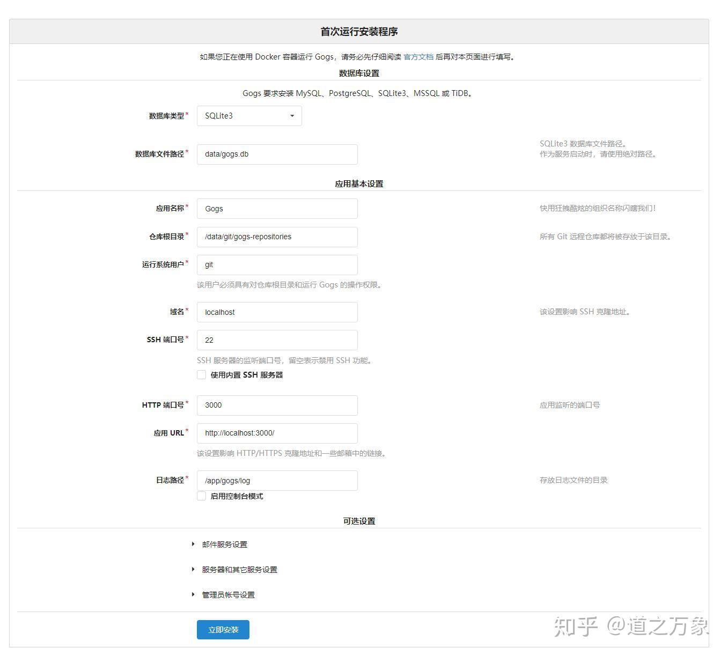This screenshot has height=656, width=728.
Task: Click the 仓库根目录 input field
Action: [277, 237]
